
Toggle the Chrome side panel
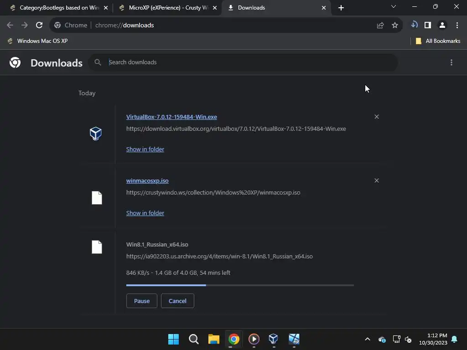[428, 26]
